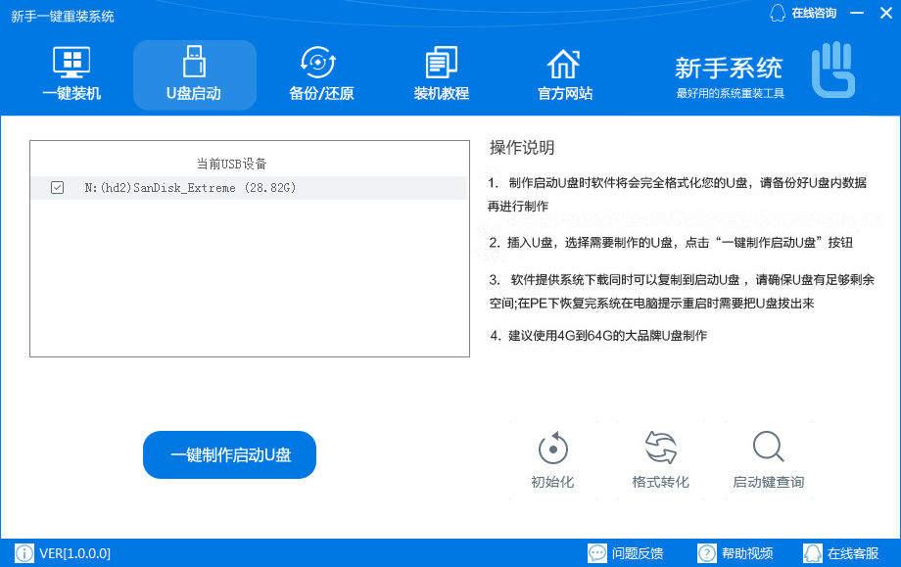Toggle the SanDisk_Extreme device checkbox
This screenshot has width=901, height=567.
click(58, 188)
